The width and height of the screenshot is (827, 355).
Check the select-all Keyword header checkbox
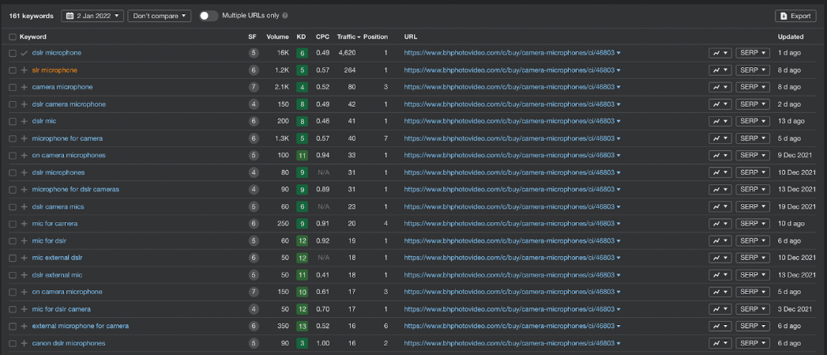point(13,37)
